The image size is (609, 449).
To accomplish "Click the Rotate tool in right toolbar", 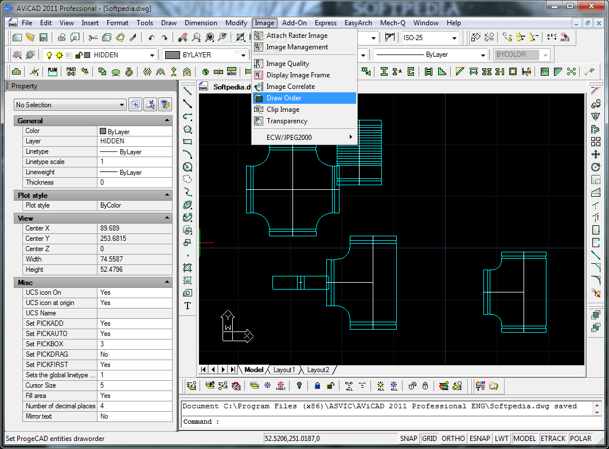I will click(x=596, y=167).
